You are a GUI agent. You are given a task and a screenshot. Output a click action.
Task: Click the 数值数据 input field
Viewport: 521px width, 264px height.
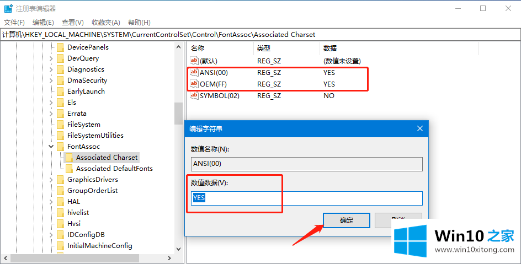pyautogui.click(x=306, y=198)
